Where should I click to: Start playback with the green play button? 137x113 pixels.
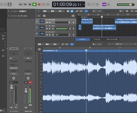click(35, 4)
